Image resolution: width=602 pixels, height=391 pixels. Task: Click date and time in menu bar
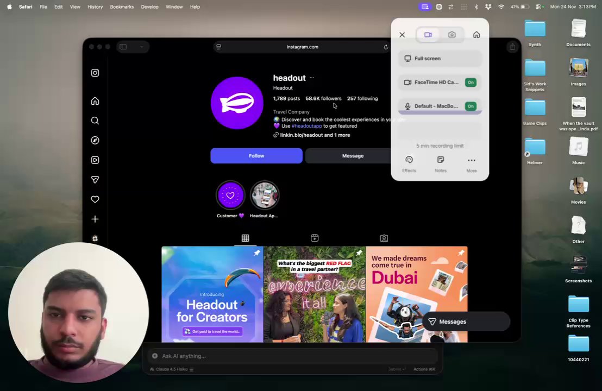point(573,7)
